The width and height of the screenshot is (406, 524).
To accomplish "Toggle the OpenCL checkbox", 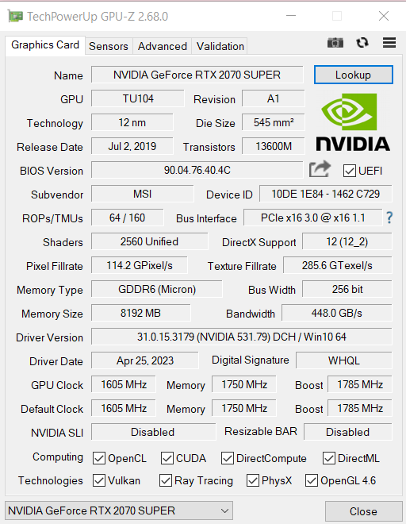I will (x=99, y=458).
